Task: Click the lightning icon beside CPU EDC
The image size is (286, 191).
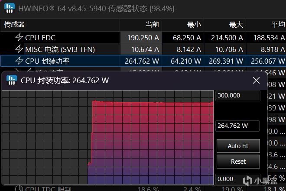Action: (19, 37)
